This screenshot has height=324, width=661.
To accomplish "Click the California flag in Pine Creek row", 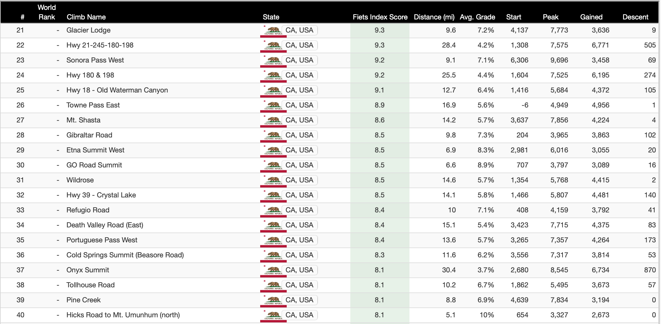I will tap(273, 300).
